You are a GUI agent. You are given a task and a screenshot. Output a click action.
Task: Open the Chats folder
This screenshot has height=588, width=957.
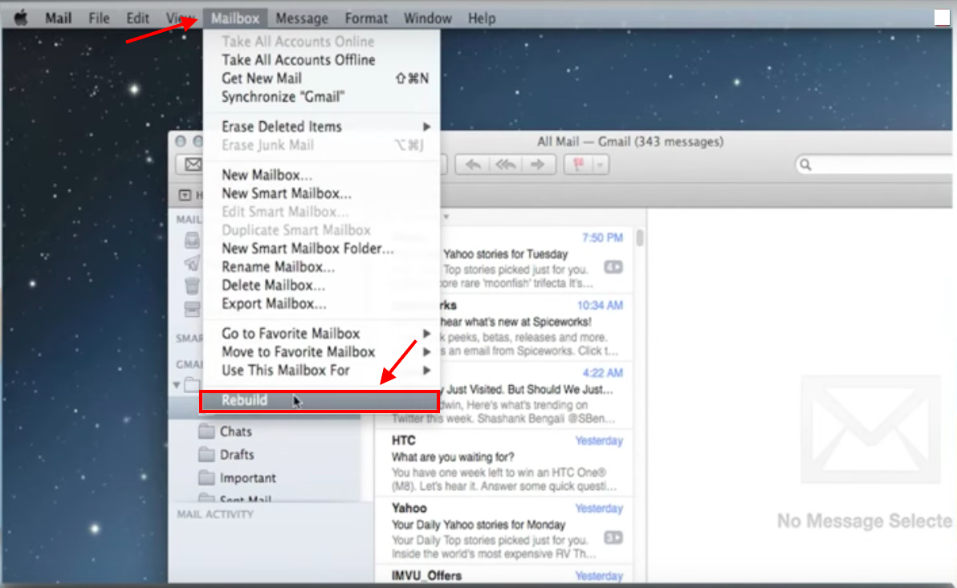pyautogui.click(x=235, y=432)
